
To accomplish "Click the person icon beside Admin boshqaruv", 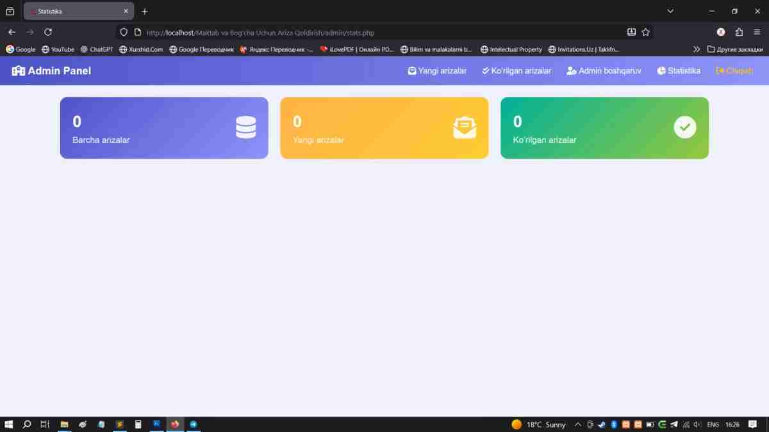I will click(570, 70).
